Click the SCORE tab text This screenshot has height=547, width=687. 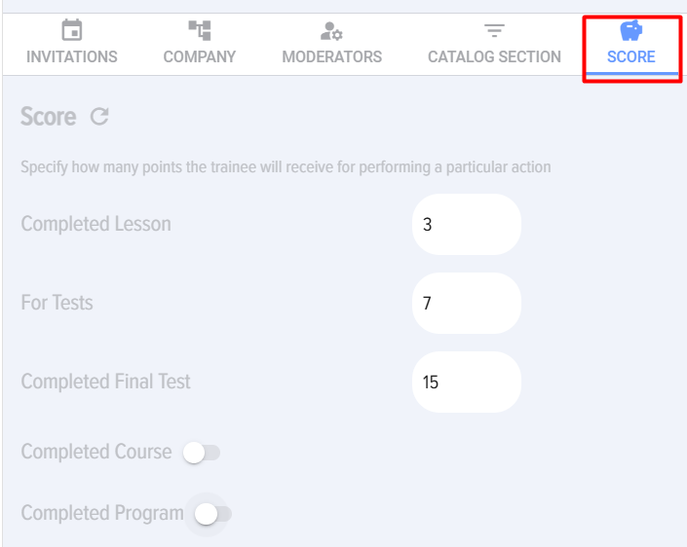click(631, 56)
